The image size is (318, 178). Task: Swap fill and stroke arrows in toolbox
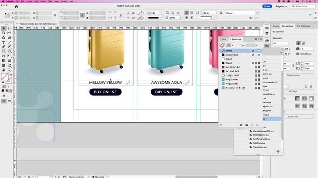coord(11,75)
